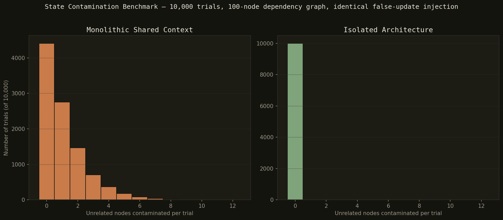Click the Number of trials y-axis label
The image size is (503, 220).
pos(6,118)
